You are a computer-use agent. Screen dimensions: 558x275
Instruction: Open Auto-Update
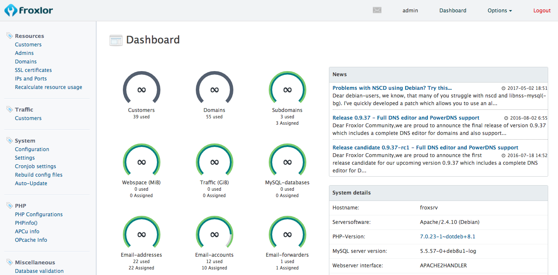pos(31,183)
